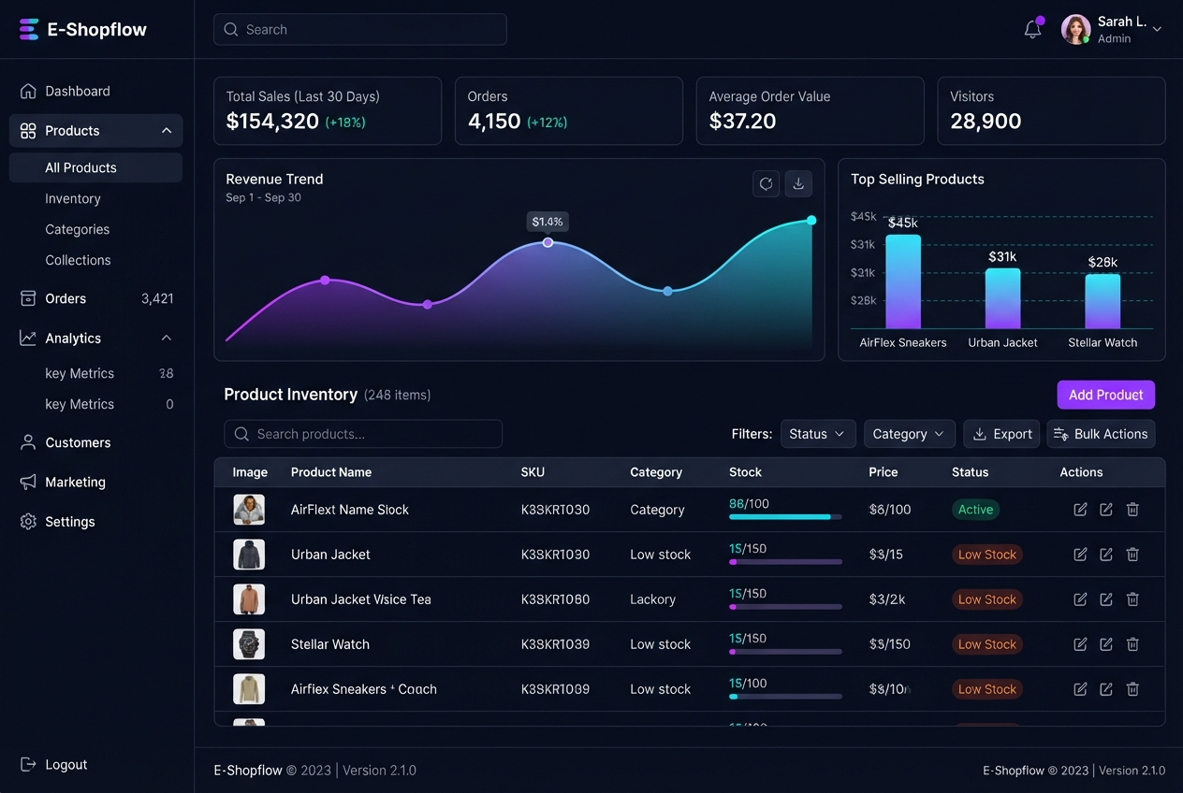The width and height of the screenshot is (1183, 793).
Task: Click the Customers person icon in sidebar
Action: 28,442
